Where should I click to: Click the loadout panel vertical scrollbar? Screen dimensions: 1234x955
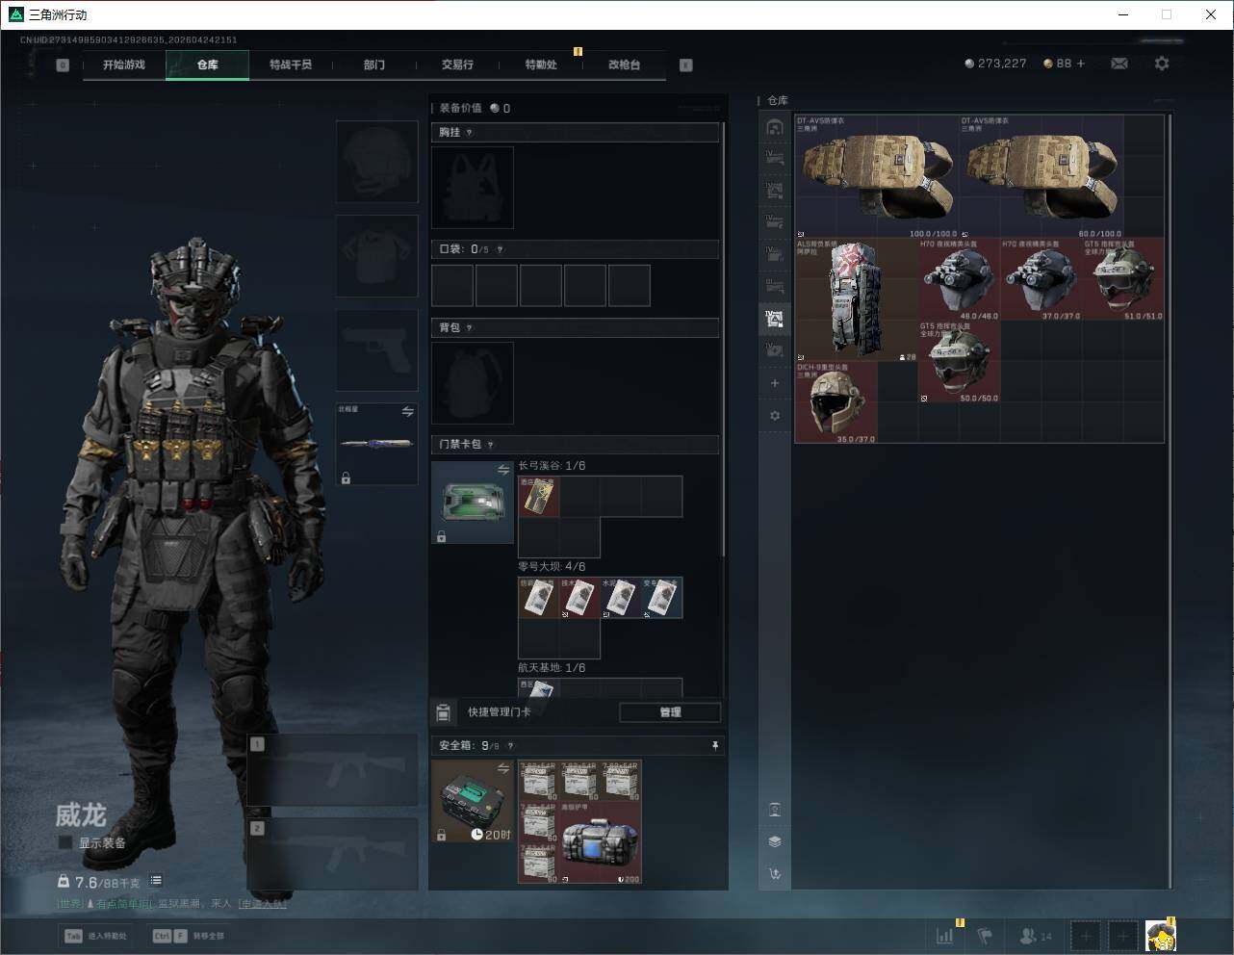coord(724,337)
